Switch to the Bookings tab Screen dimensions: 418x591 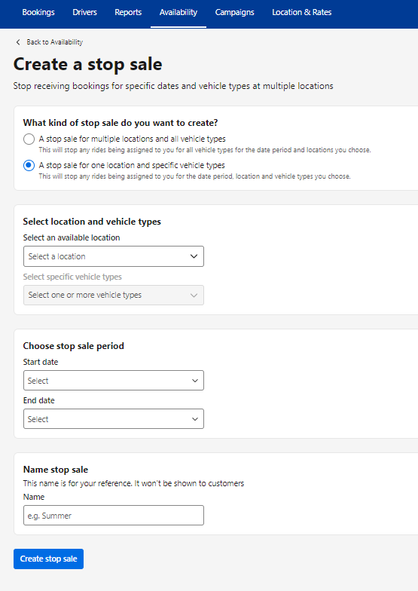pos(38,12)
